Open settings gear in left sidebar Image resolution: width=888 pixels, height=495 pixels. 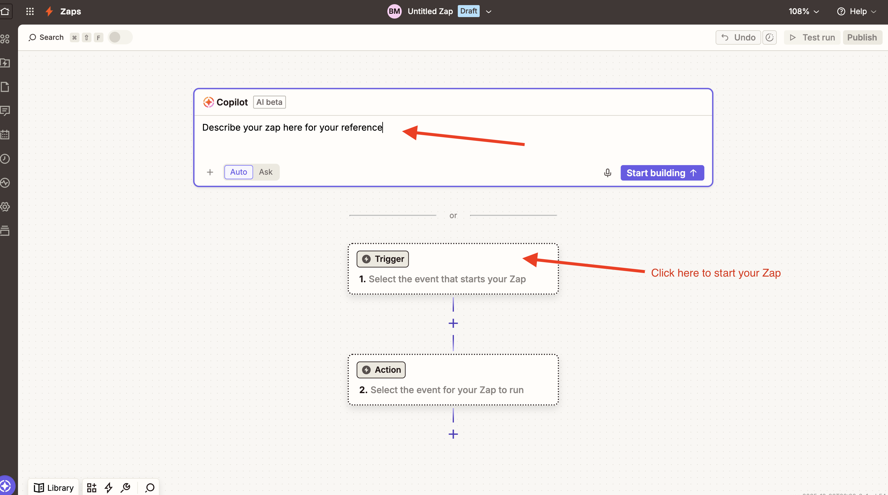(x=5, y=207)
